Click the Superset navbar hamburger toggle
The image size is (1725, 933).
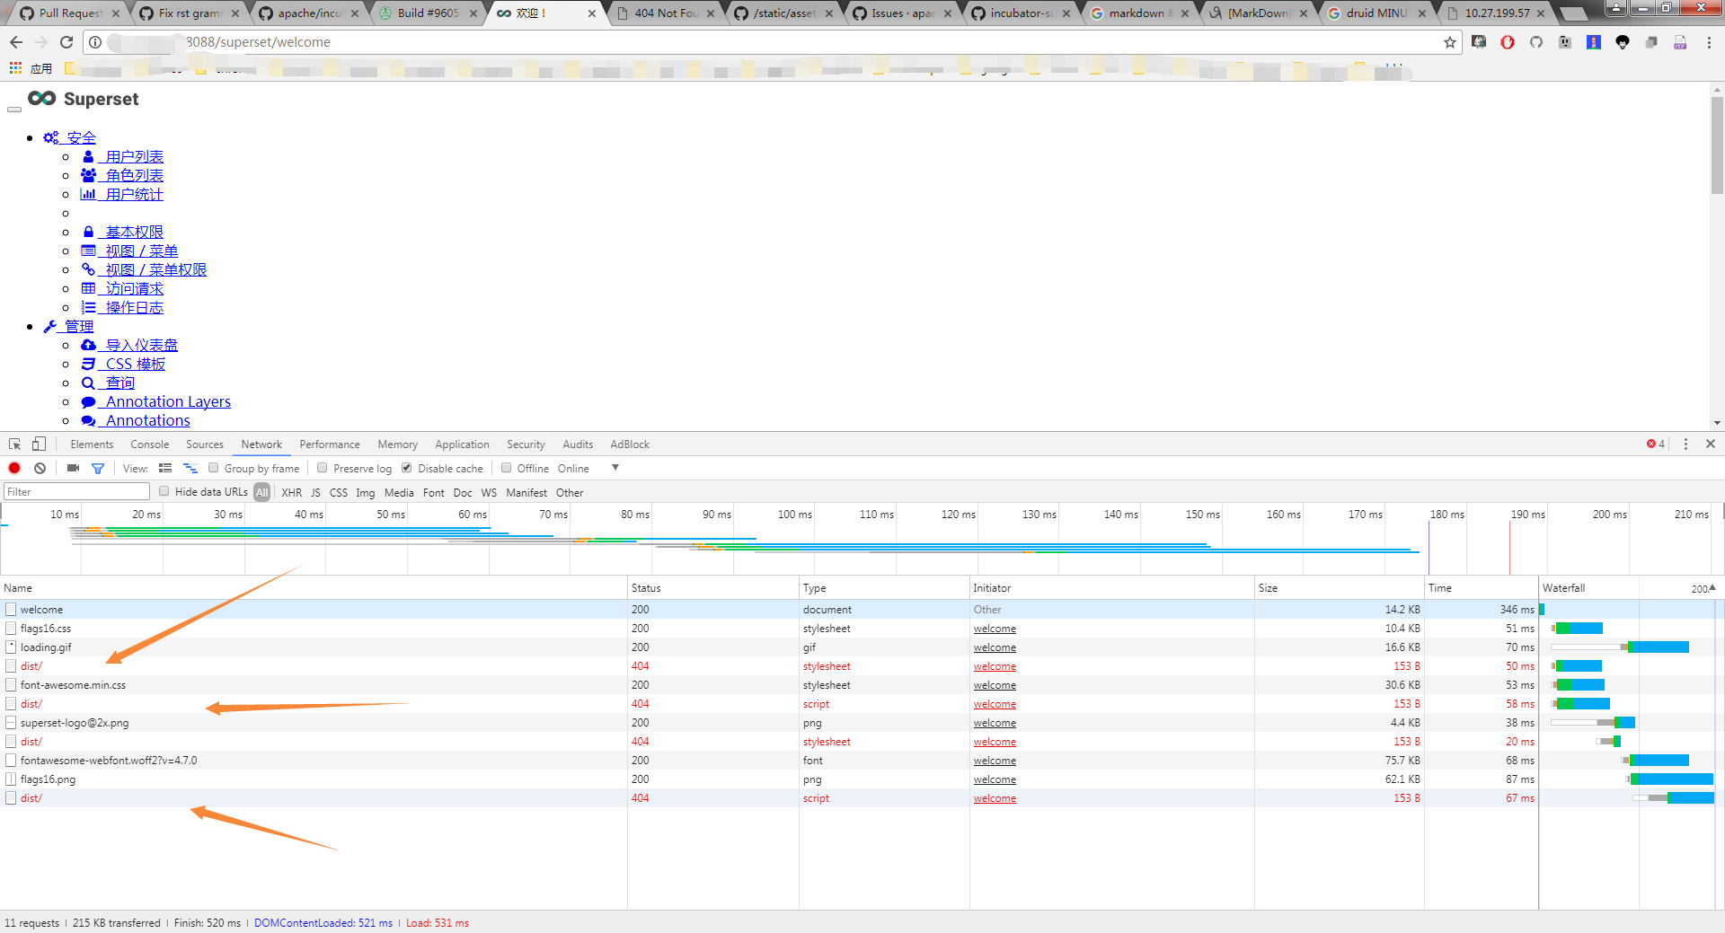click(13, 110)
